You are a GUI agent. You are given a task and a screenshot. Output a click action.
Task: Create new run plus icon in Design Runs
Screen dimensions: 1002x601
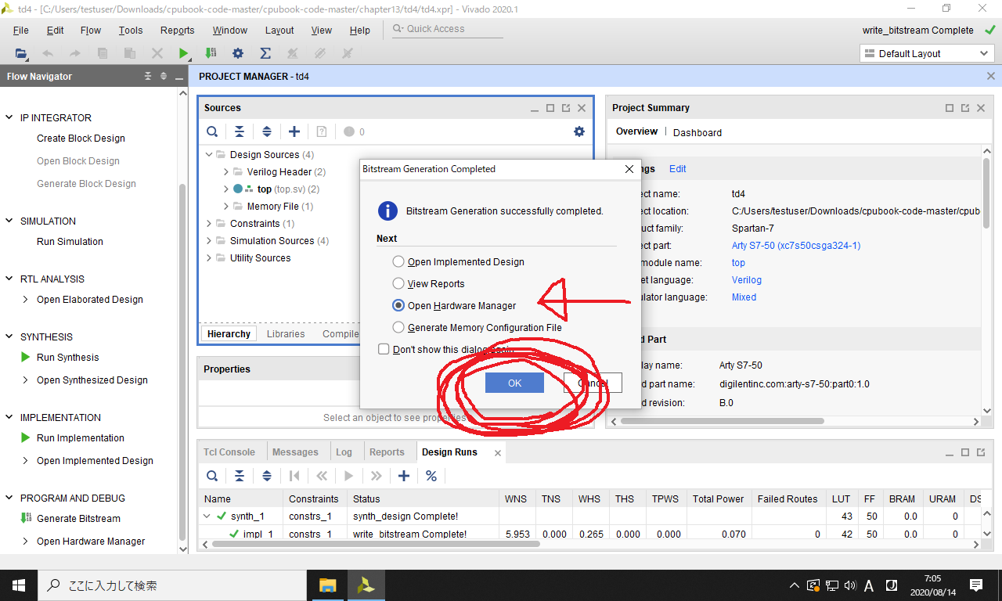404,476
